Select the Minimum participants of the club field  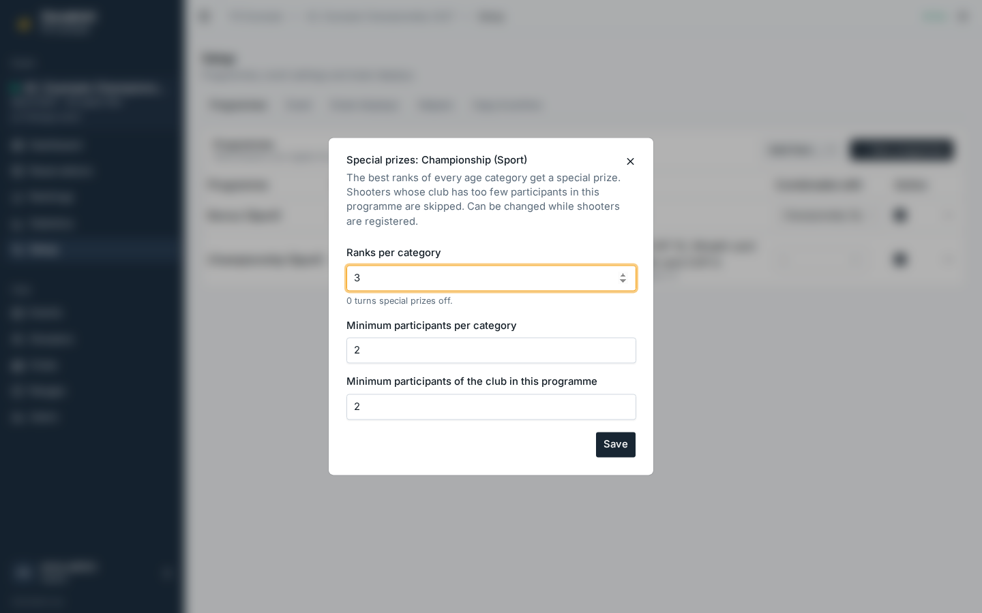[x=491, y=407]
